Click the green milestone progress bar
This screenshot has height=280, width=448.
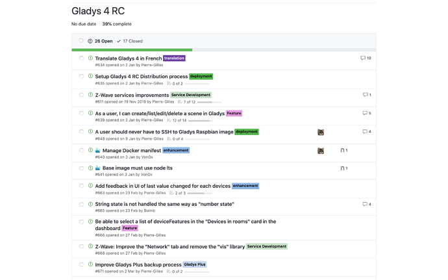(x=132, y=50)
